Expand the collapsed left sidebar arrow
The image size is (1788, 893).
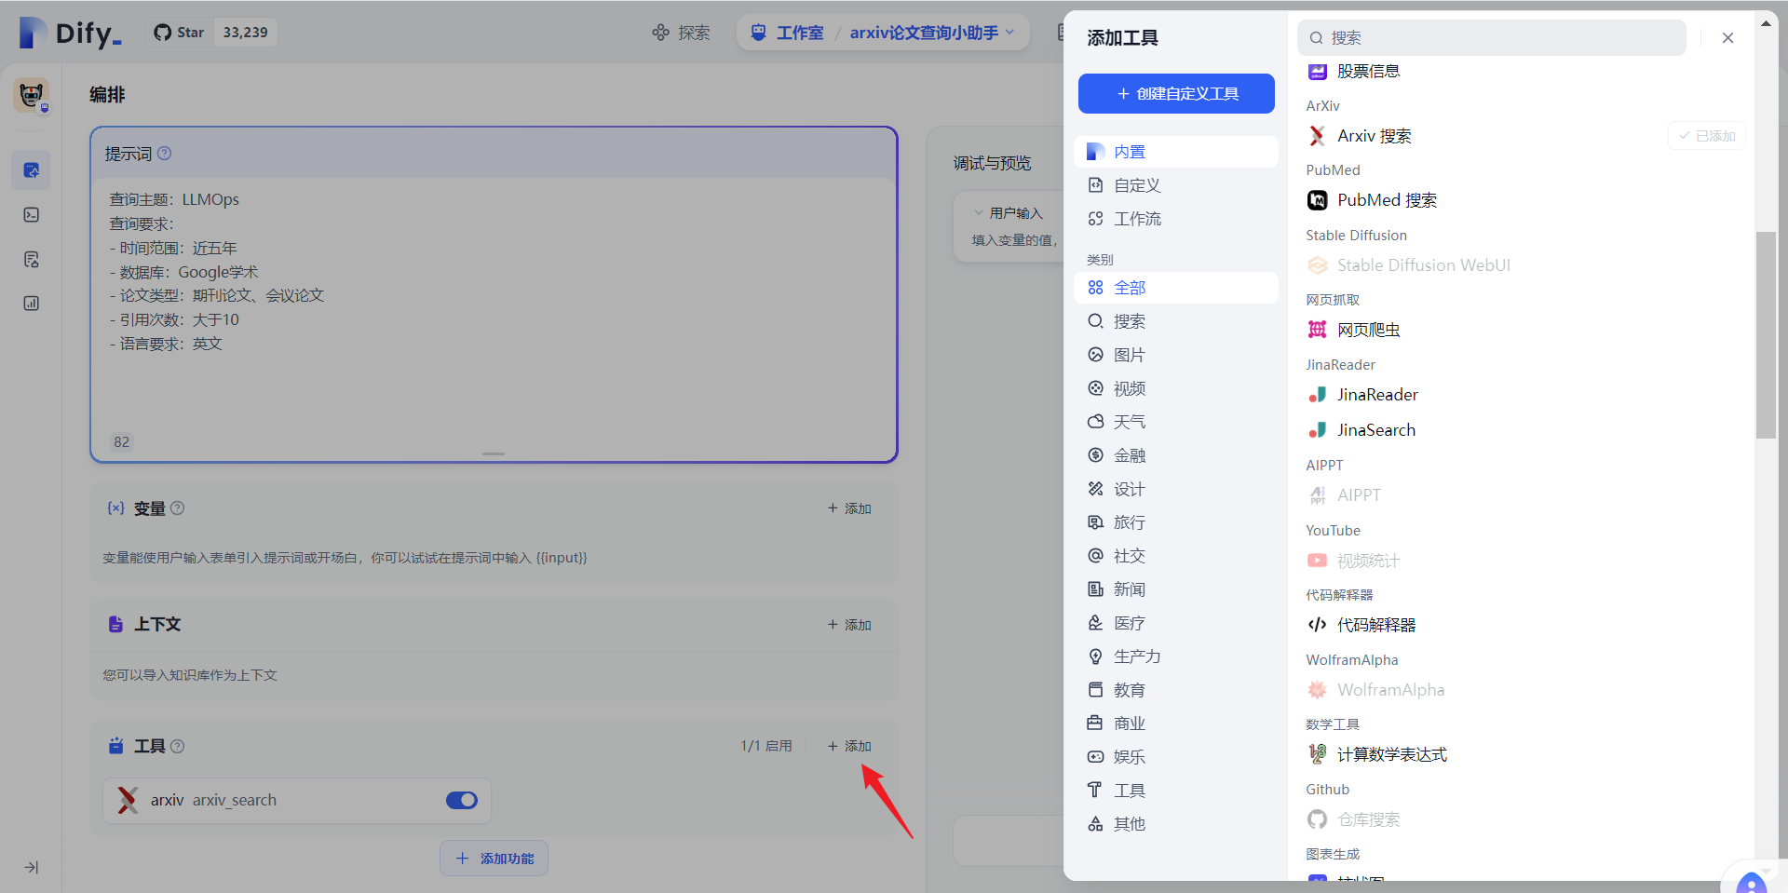tap(32, 867)
